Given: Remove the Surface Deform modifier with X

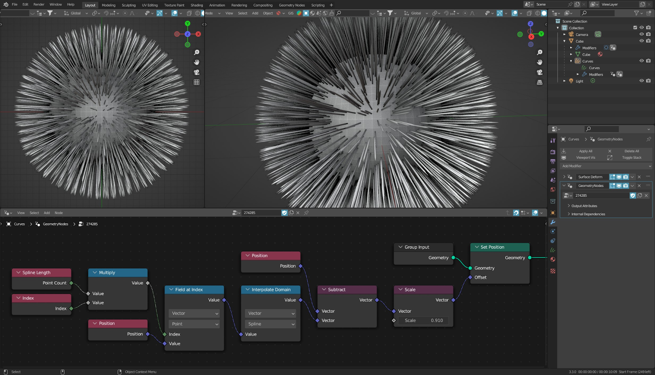Looking at the screenshot, I should pos(639,177).
